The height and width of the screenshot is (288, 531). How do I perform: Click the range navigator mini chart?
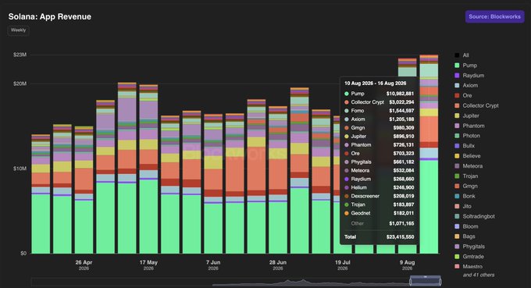(236, 282)
